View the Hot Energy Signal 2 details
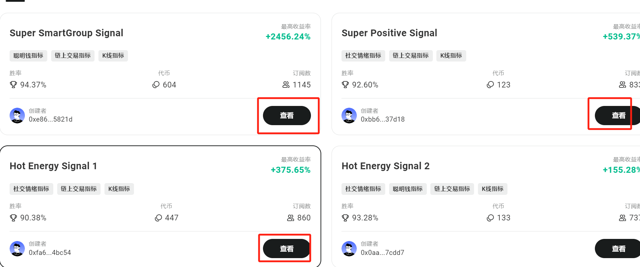 coord(618,249)
